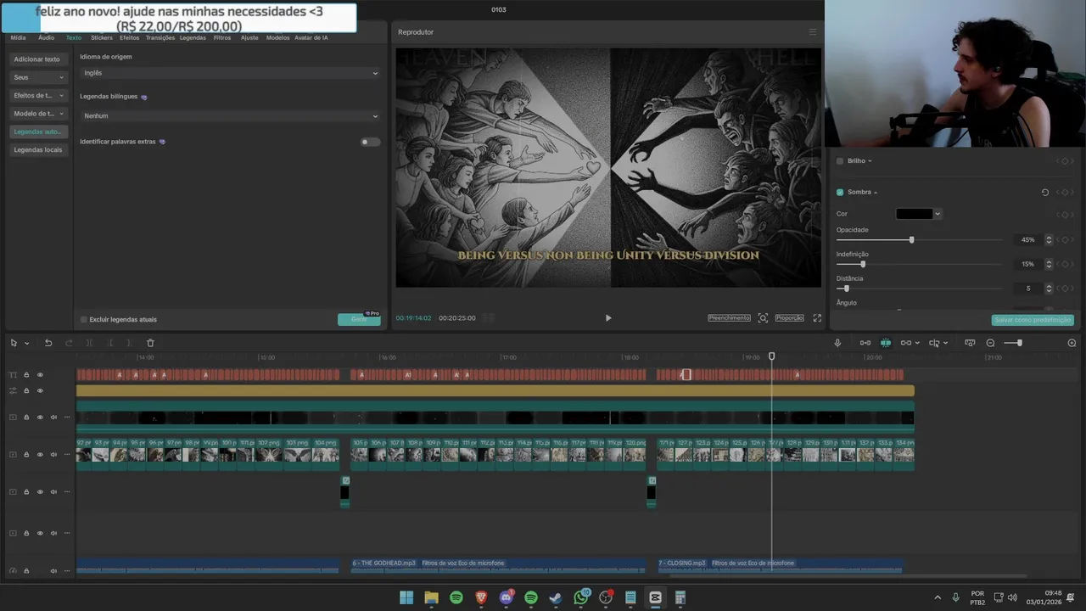1086x611 pixels.
Task: Toggle Identificar palavras extras switch
Action: coord(370,142)
